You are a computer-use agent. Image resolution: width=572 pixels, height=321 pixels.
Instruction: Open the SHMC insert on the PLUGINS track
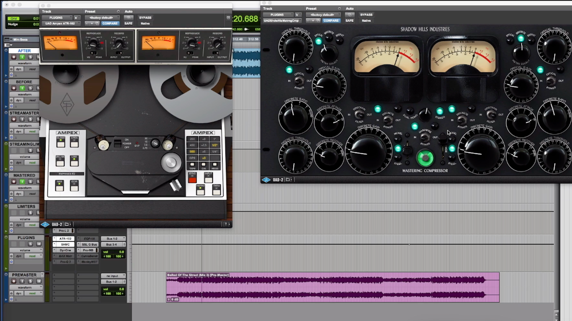(65, 244)
